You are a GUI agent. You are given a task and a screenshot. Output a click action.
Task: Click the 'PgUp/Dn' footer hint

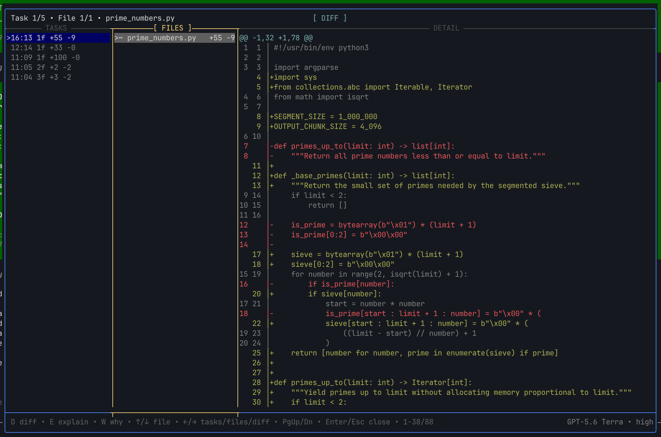click(298, 422)
